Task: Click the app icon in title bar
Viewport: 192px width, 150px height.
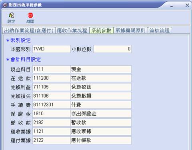Action: point(5,5)
